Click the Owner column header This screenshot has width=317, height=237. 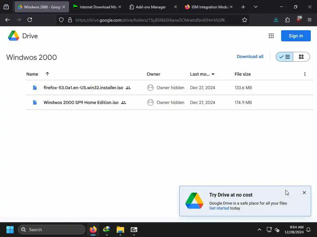154,74
